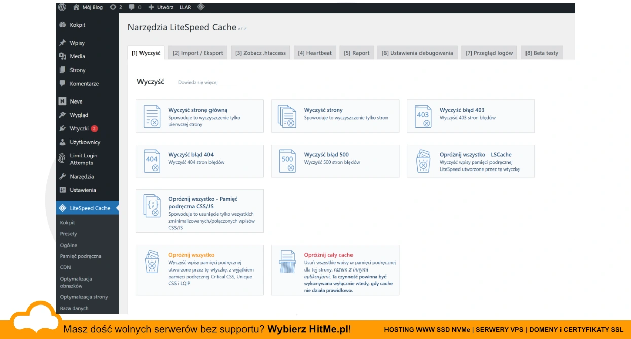Open the updates icon showing 2
This screenshot has width=631, height=339.
point(113,7)
